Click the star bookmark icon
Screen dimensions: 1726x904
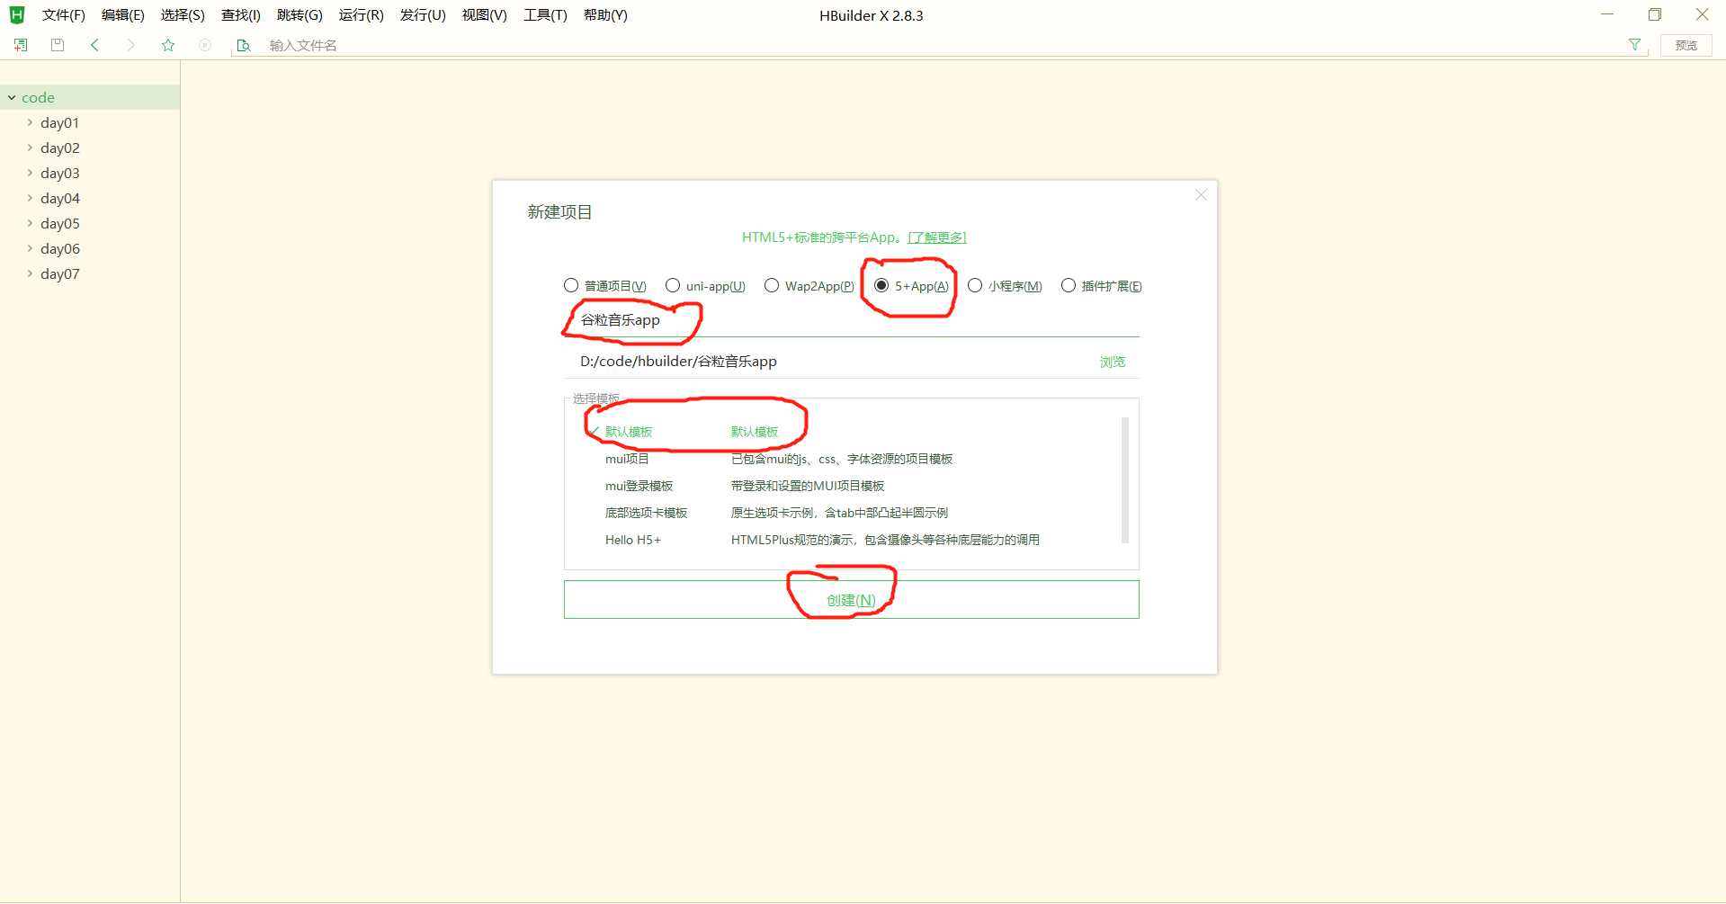point(168,45)
